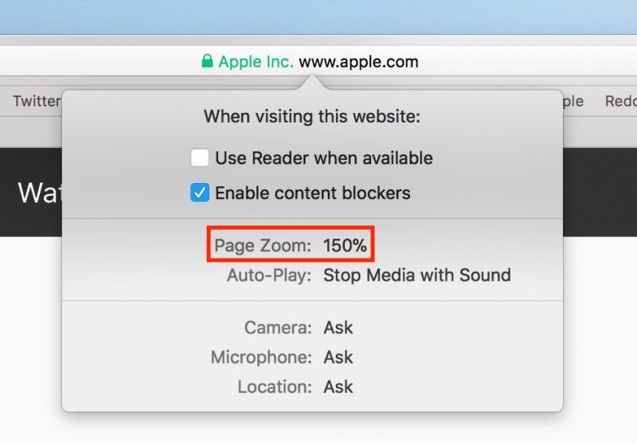Open the Redo bookmark in Favorites bar
This screenshot has width=637, height=444.
620,101
